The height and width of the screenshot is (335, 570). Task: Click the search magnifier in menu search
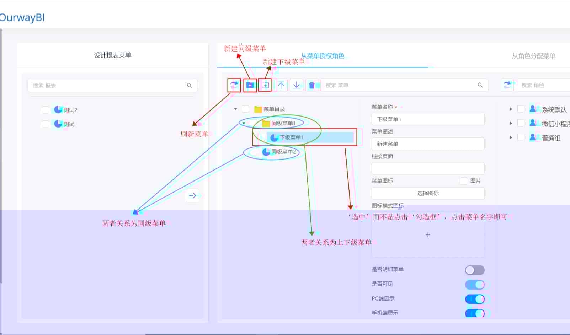(x=480, y=85)
